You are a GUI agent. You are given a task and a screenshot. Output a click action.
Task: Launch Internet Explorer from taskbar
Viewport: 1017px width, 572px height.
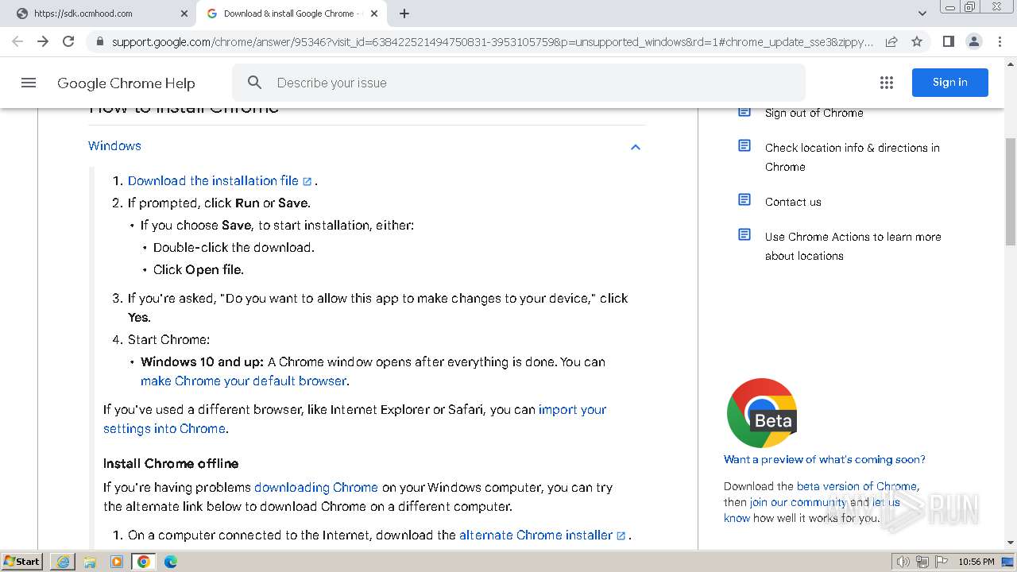tap(63, 562)
